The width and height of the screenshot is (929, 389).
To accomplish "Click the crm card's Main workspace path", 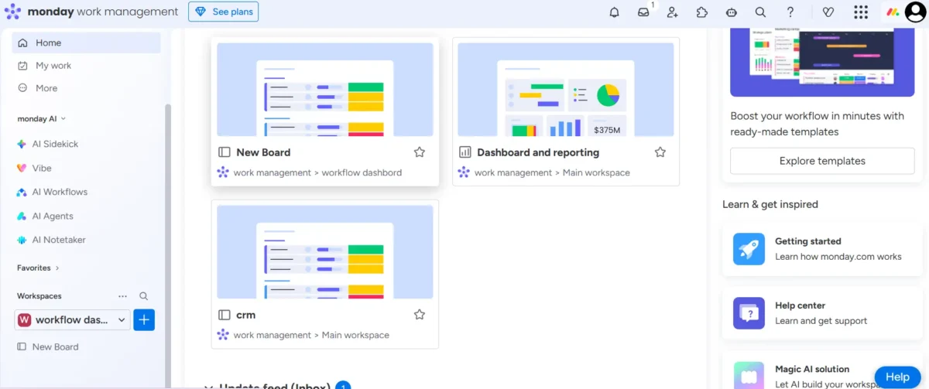I will [311, 335].
